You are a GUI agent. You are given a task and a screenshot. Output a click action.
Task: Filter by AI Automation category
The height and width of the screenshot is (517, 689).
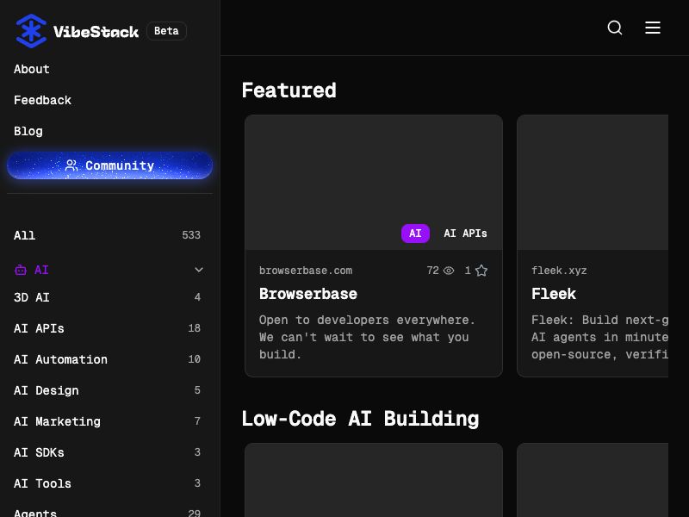pos(60,359)
